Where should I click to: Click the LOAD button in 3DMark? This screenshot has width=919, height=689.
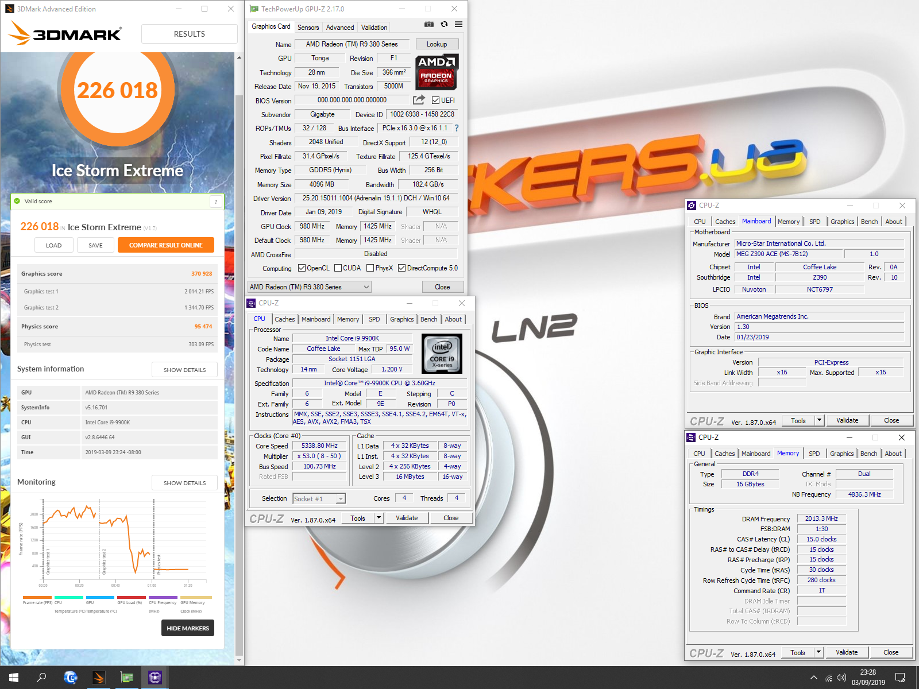[x=54, y=245]
